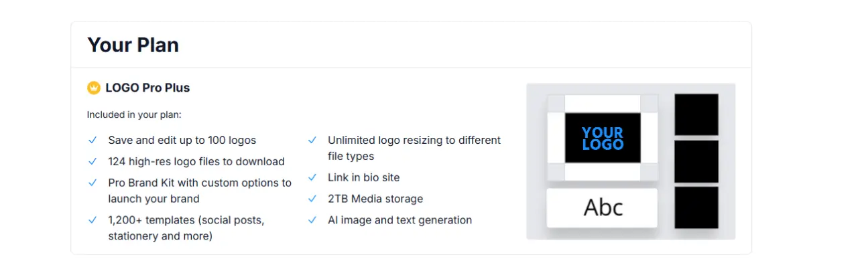Click the checkmark next to Save and edit logos
The image size is (858, 273).
point(93,141)
